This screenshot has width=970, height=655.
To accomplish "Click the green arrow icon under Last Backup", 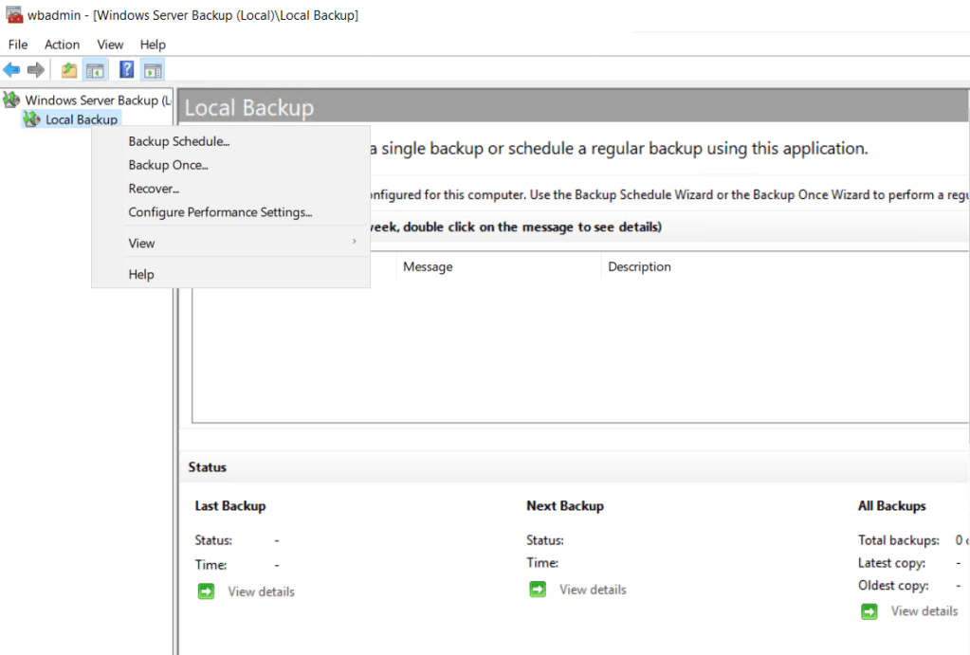I will click(207, 591).
